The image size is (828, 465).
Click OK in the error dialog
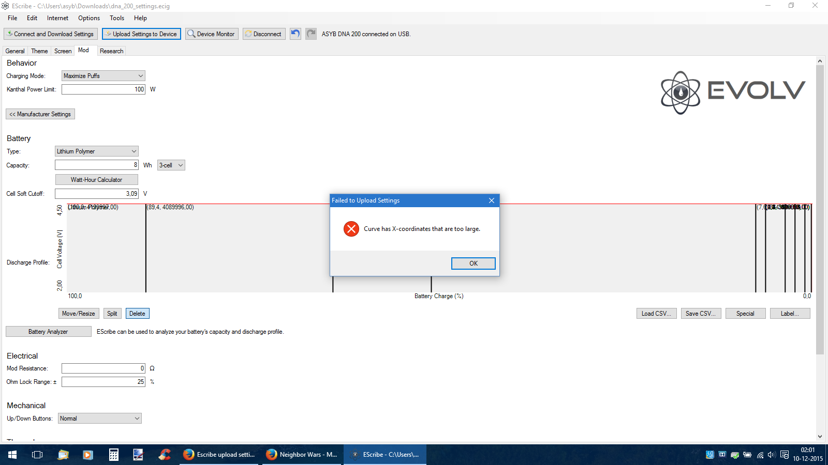pos(473,263)
